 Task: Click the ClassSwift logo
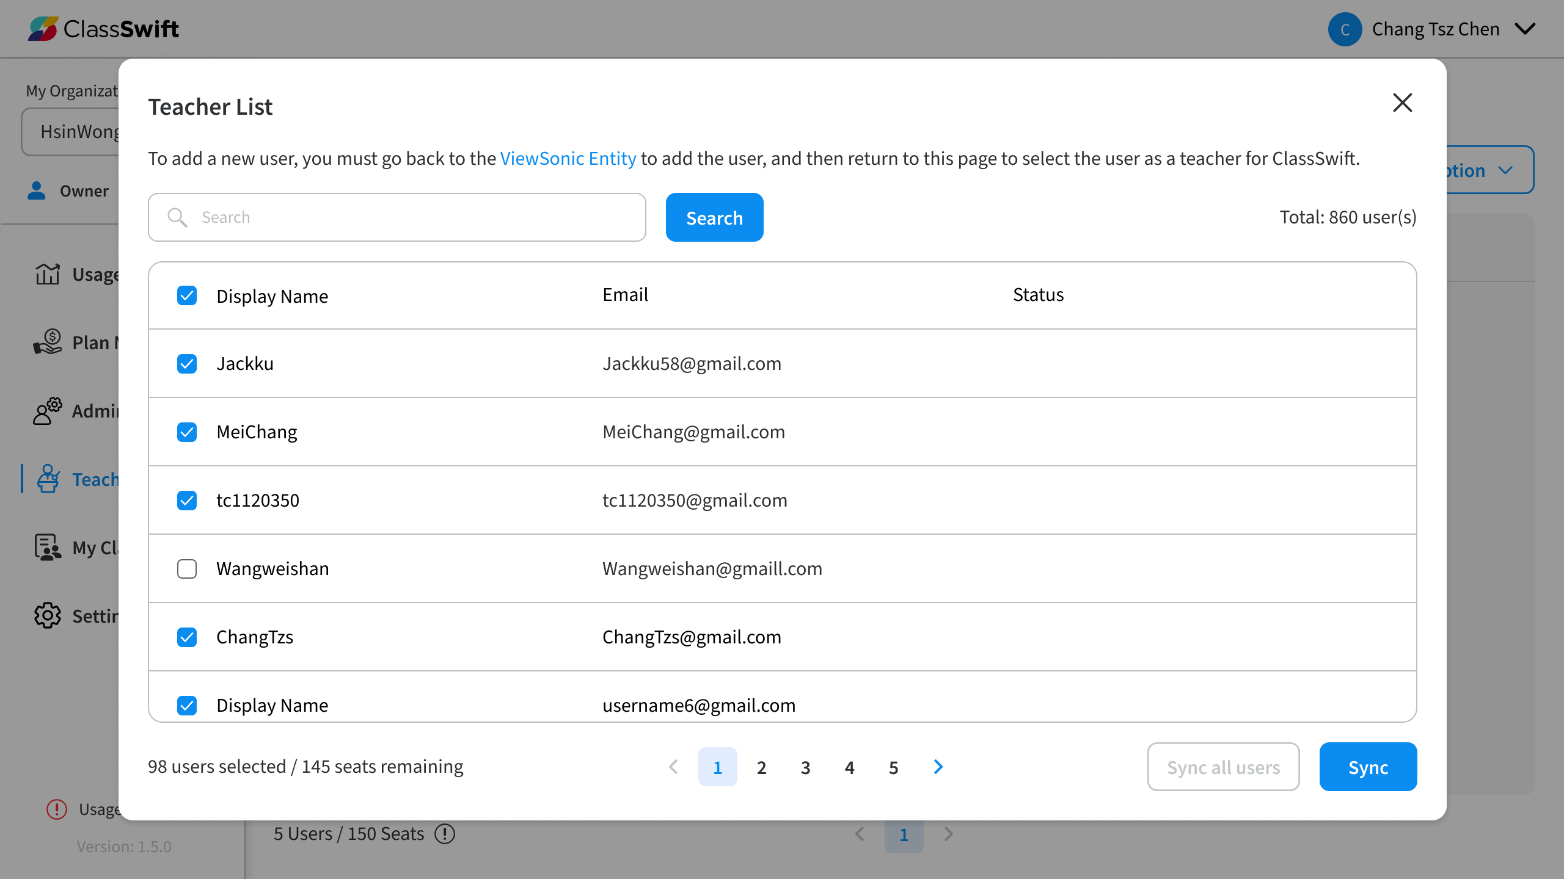[x=103, y=29]
